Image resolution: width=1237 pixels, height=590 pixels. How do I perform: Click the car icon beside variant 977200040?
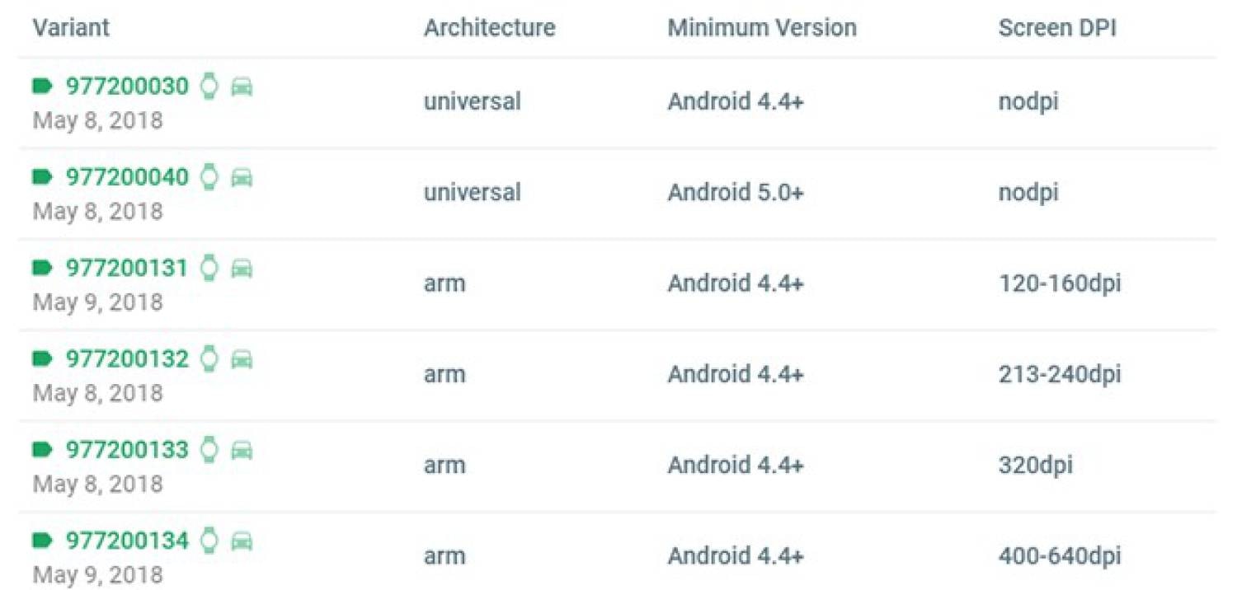coord(242,177)
